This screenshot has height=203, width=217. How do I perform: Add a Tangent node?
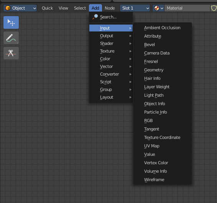point(163,129)
